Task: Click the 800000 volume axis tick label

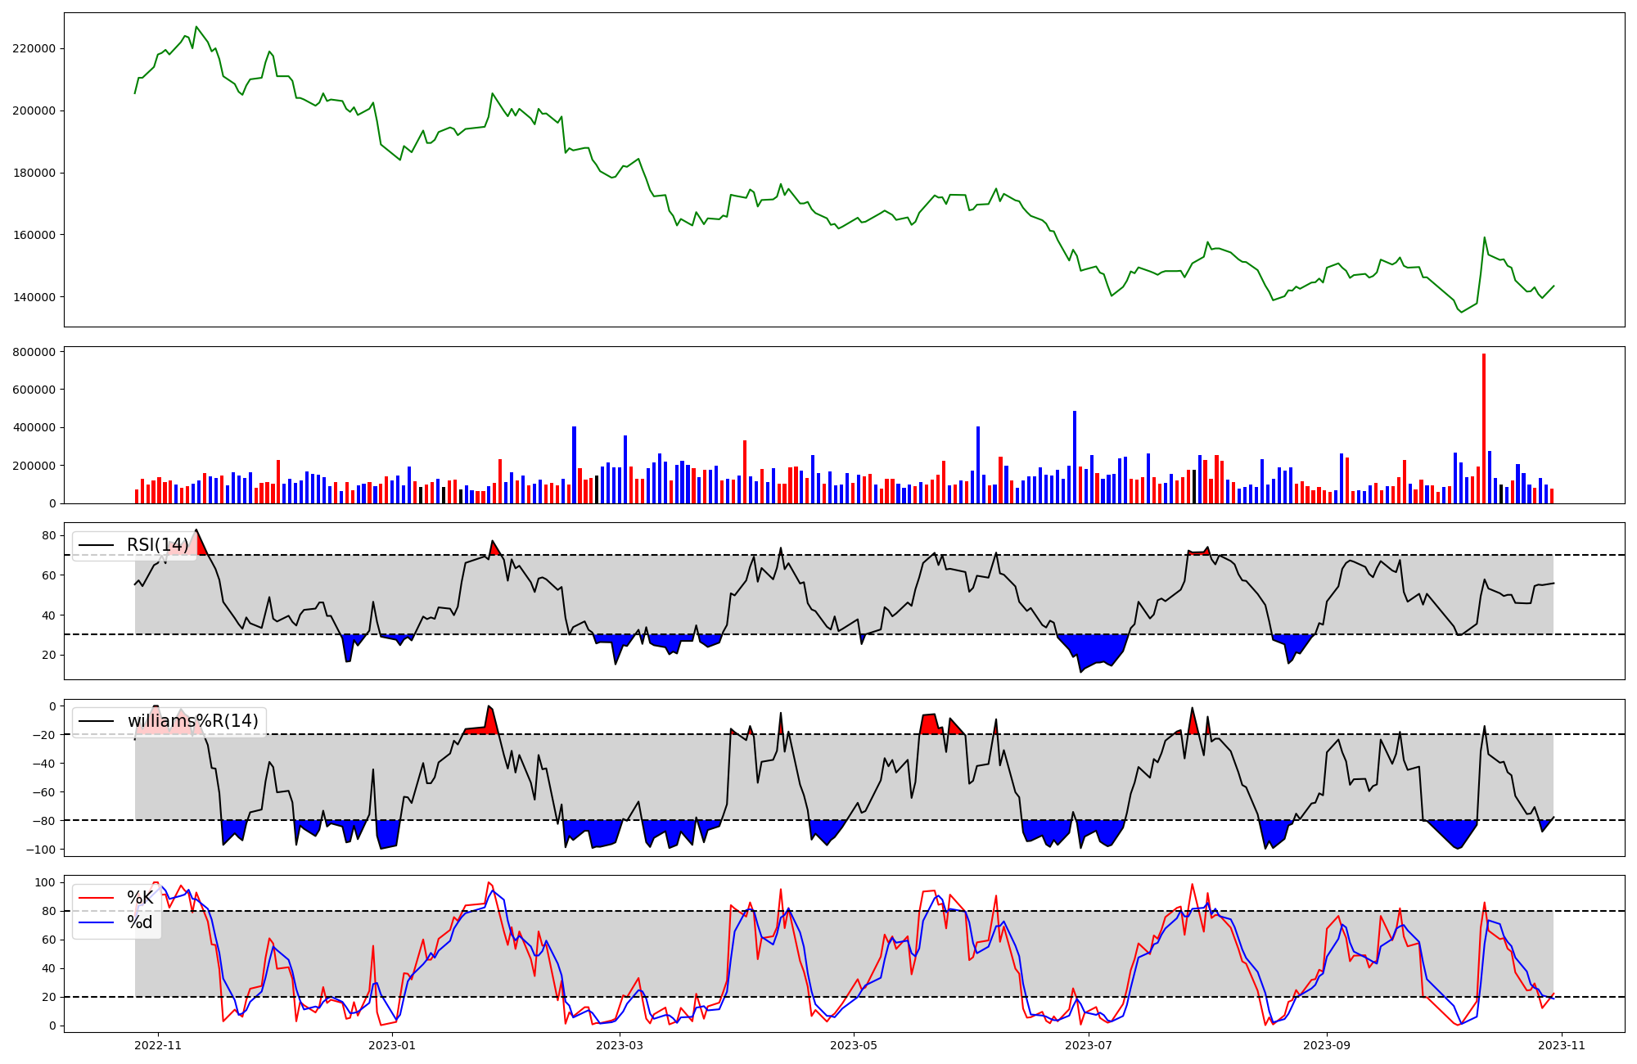Action: coord(34,352)
